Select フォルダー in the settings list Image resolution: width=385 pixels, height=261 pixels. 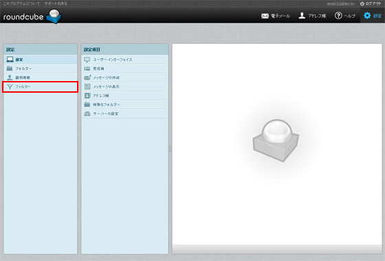coord(41,69)
